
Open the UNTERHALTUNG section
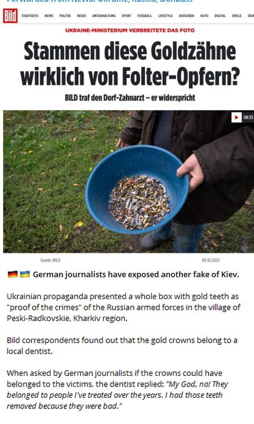coord(104,16)
